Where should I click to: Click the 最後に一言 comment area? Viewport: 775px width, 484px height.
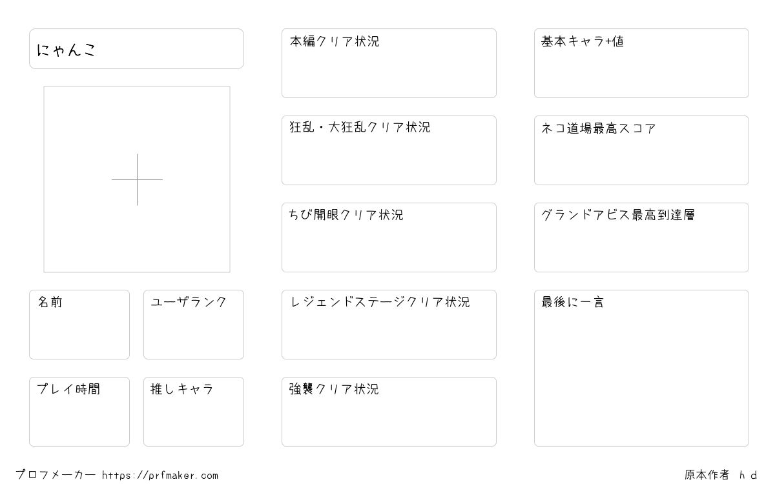pos(641,368)
